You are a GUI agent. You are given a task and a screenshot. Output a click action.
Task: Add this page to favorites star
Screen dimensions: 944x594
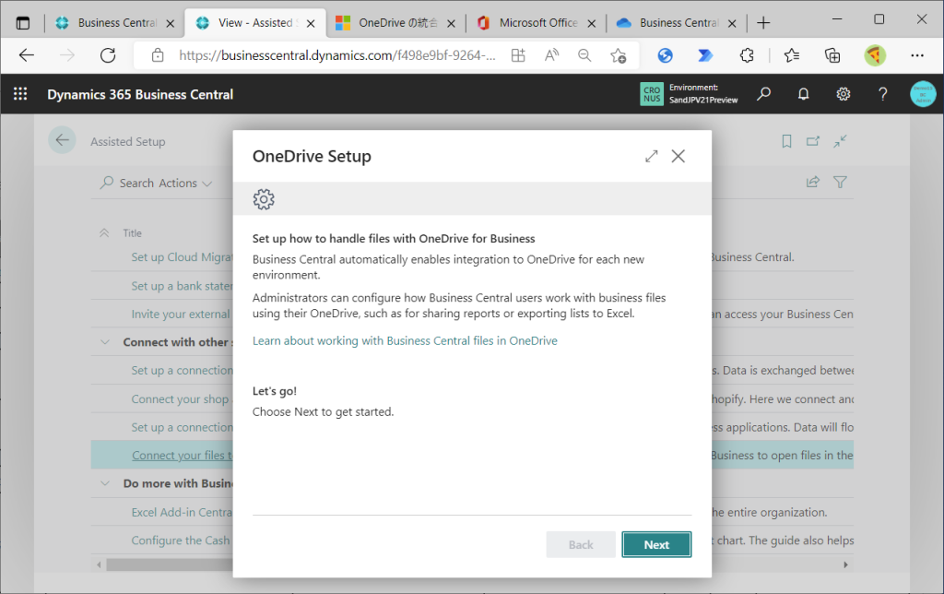click(x=618, y=55)
